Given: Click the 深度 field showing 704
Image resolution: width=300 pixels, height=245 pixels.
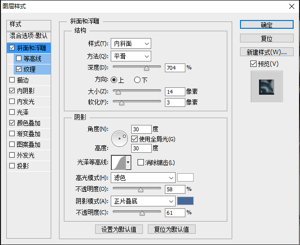Looking at the screenshot, I should coord(175,68).
